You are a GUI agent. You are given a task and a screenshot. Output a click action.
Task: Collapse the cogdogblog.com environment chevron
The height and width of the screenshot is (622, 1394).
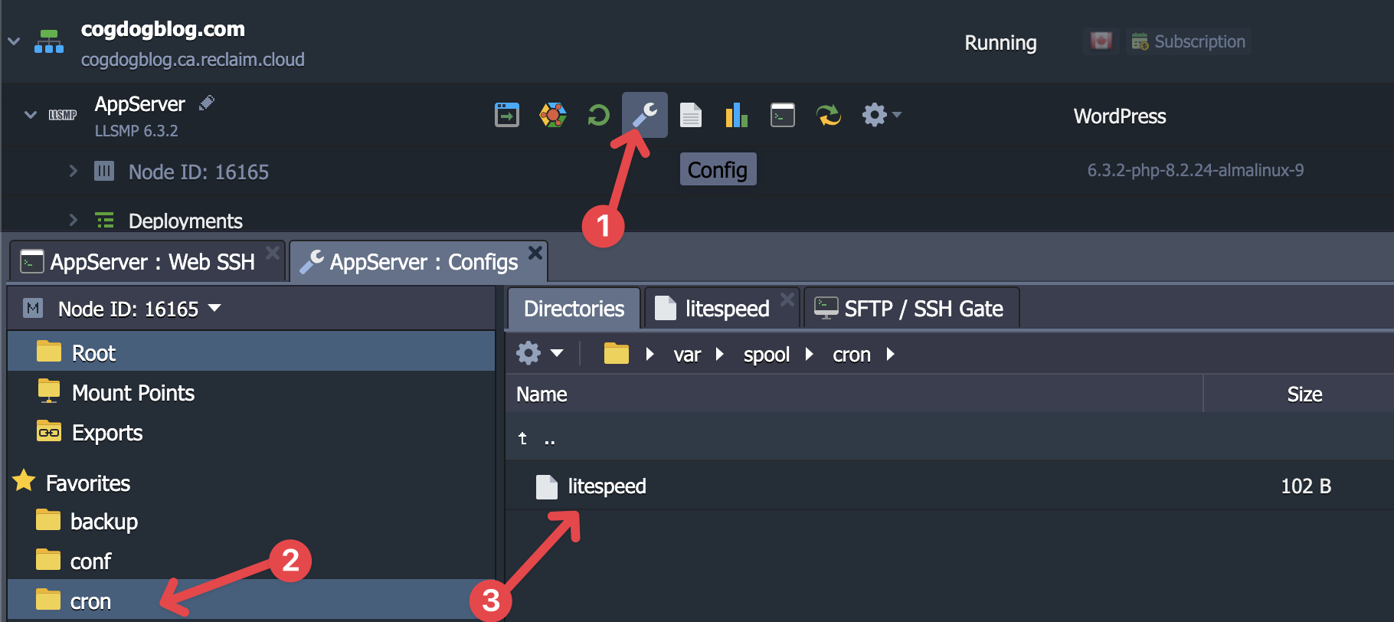[x=14, y=41]
